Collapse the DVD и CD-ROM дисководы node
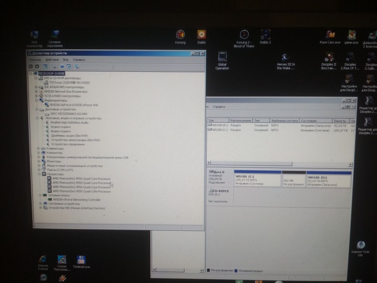 [36, 78]
